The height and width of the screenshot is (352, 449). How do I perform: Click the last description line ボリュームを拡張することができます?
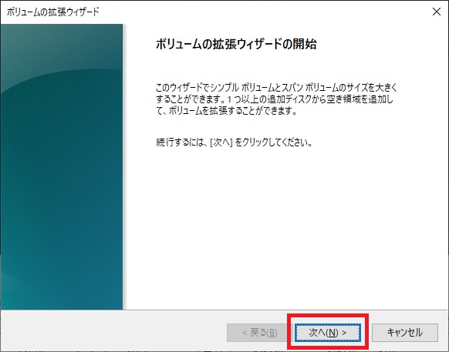tap(233, 111)
